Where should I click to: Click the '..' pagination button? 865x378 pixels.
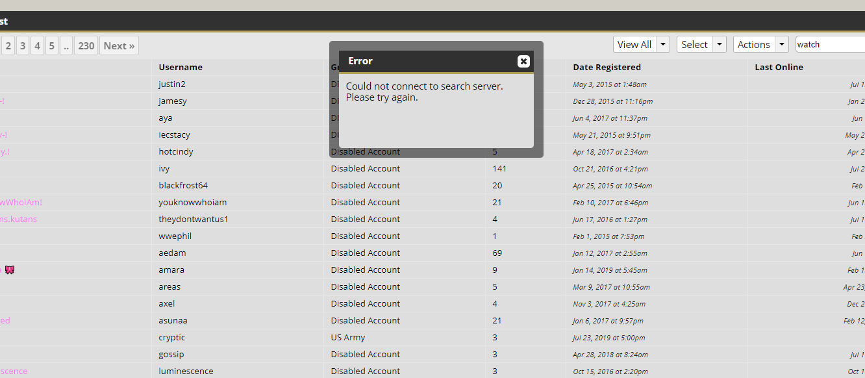click(x=67, y=45)
